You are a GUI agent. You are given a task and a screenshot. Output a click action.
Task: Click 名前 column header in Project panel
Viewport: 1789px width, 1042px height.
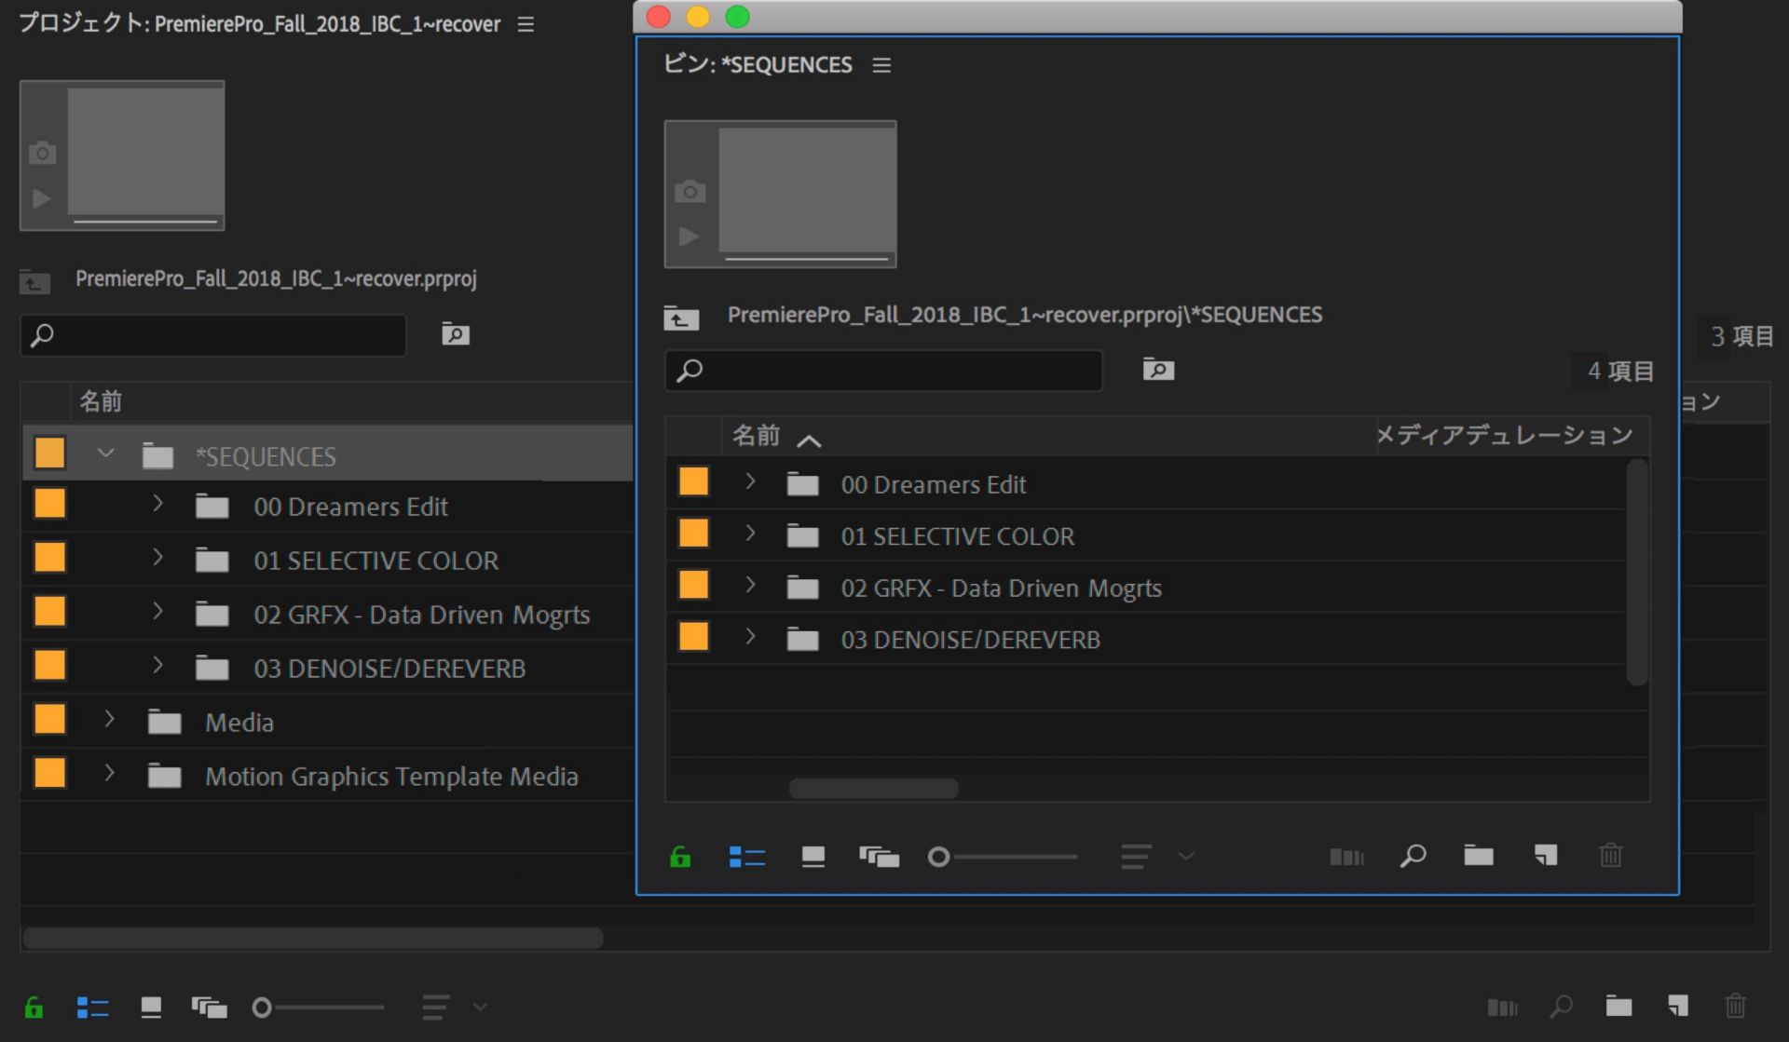101,401
